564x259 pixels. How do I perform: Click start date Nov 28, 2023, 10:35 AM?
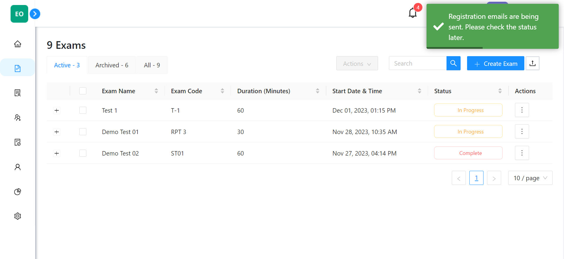(365, 132)
